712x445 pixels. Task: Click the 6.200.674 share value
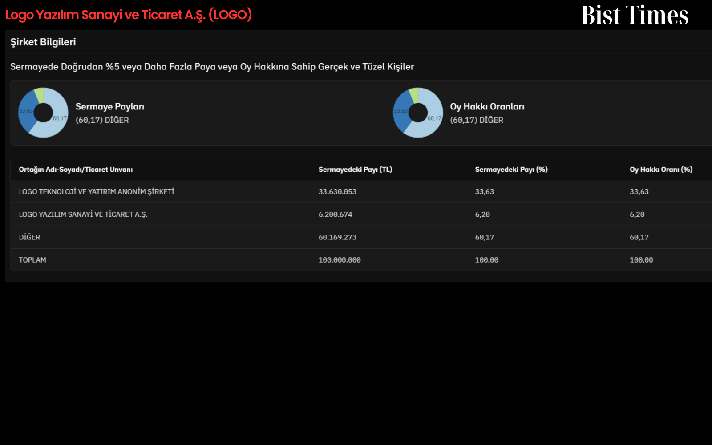[335, 214]
